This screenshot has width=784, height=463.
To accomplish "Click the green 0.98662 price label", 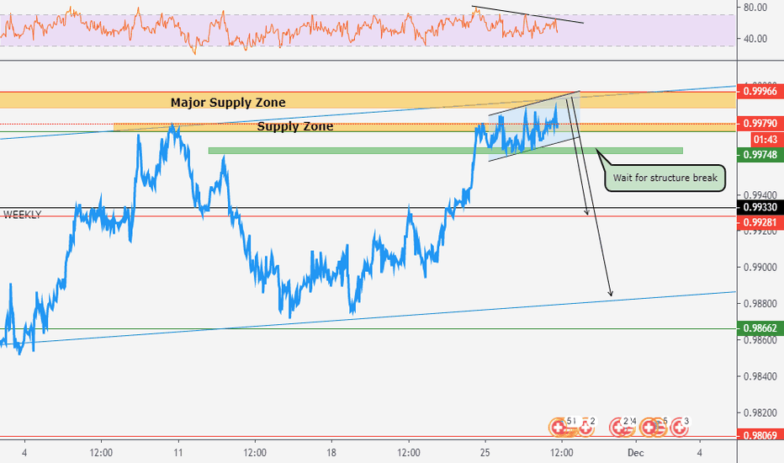I will point(760,327).
